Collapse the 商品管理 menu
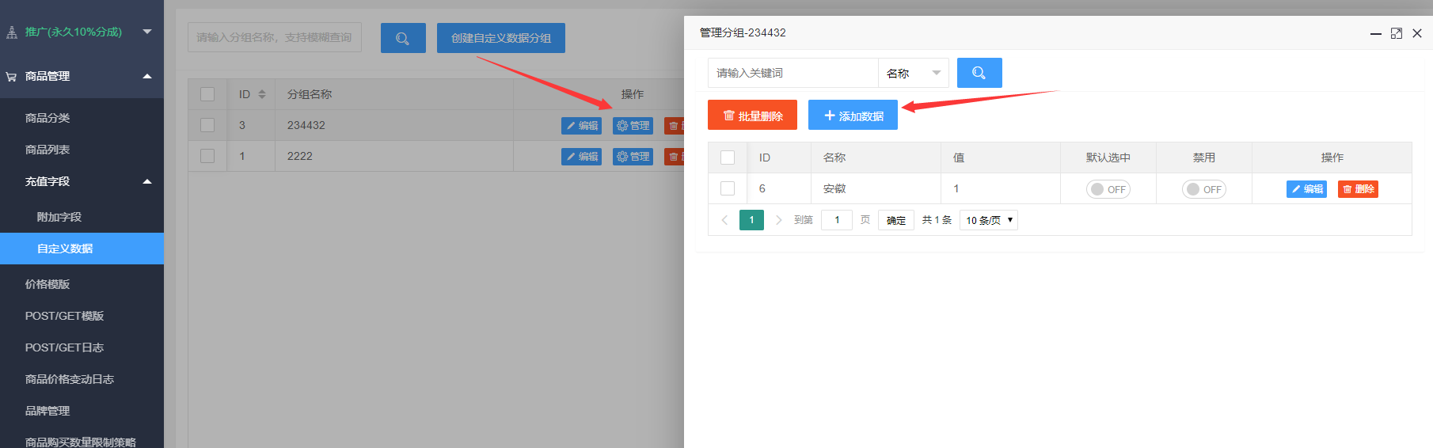Viewport: 1433px width, 448px height. 147,76
